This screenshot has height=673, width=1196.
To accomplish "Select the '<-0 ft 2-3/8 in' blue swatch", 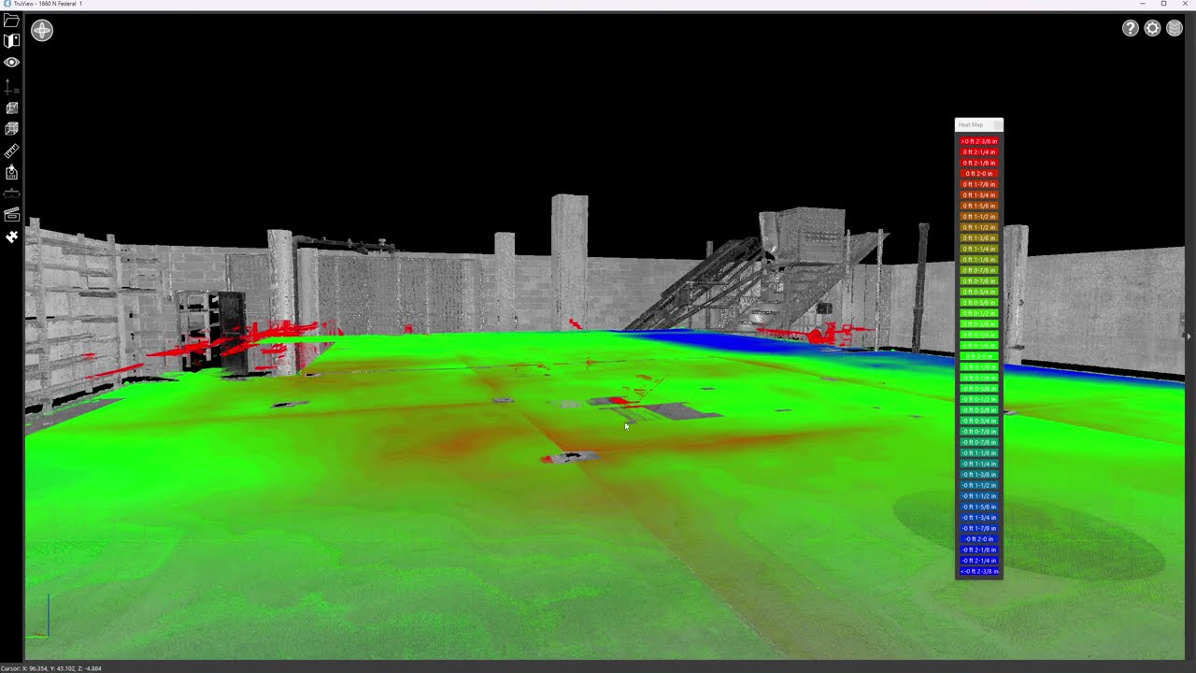I will pos(979,571).
